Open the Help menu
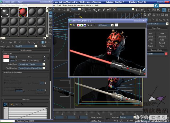The width and height of the screenshot is (170, 123). [x=97, y=5]
